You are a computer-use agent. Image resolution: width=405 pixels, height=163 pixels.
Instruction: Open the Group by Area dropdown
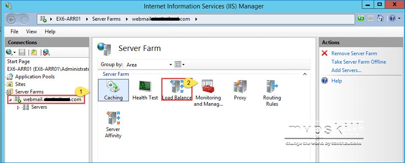point(149,64)
